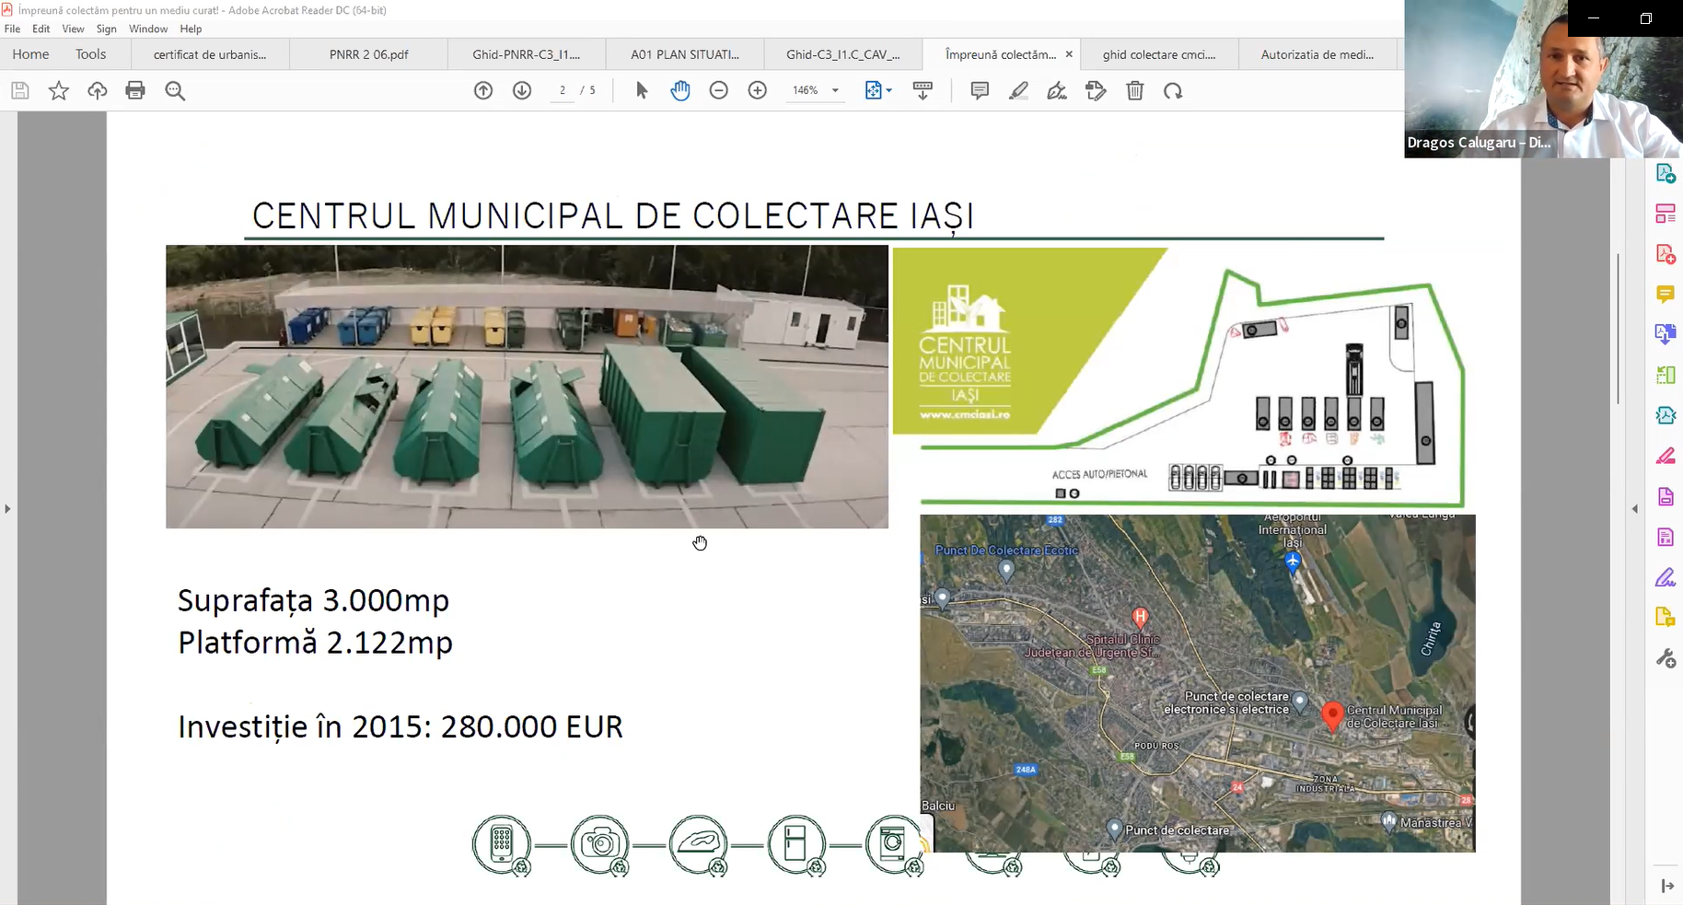Open the find text magnifier icon
Image resolution: width=1683 pixels, height=905 pixels.
[175, 90]
